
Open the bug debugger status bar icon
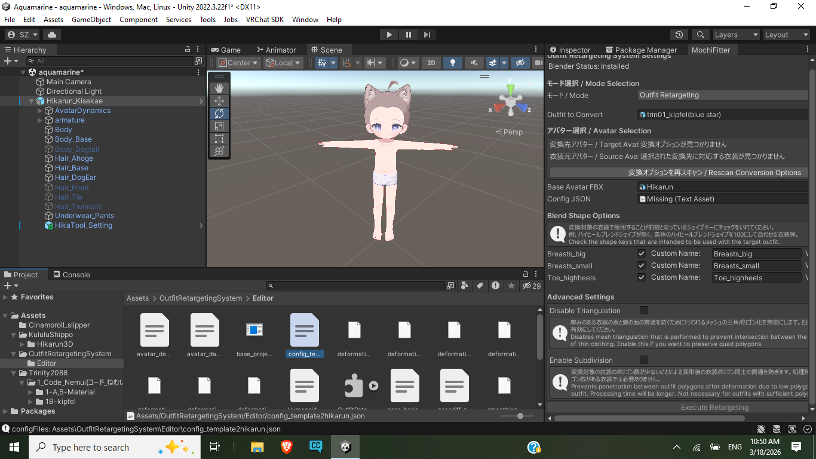point(761,429)
